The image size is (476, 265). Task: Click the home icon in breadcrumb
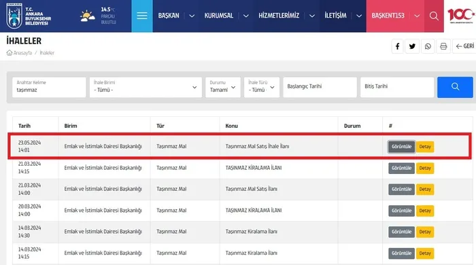(x=10, y=53)
